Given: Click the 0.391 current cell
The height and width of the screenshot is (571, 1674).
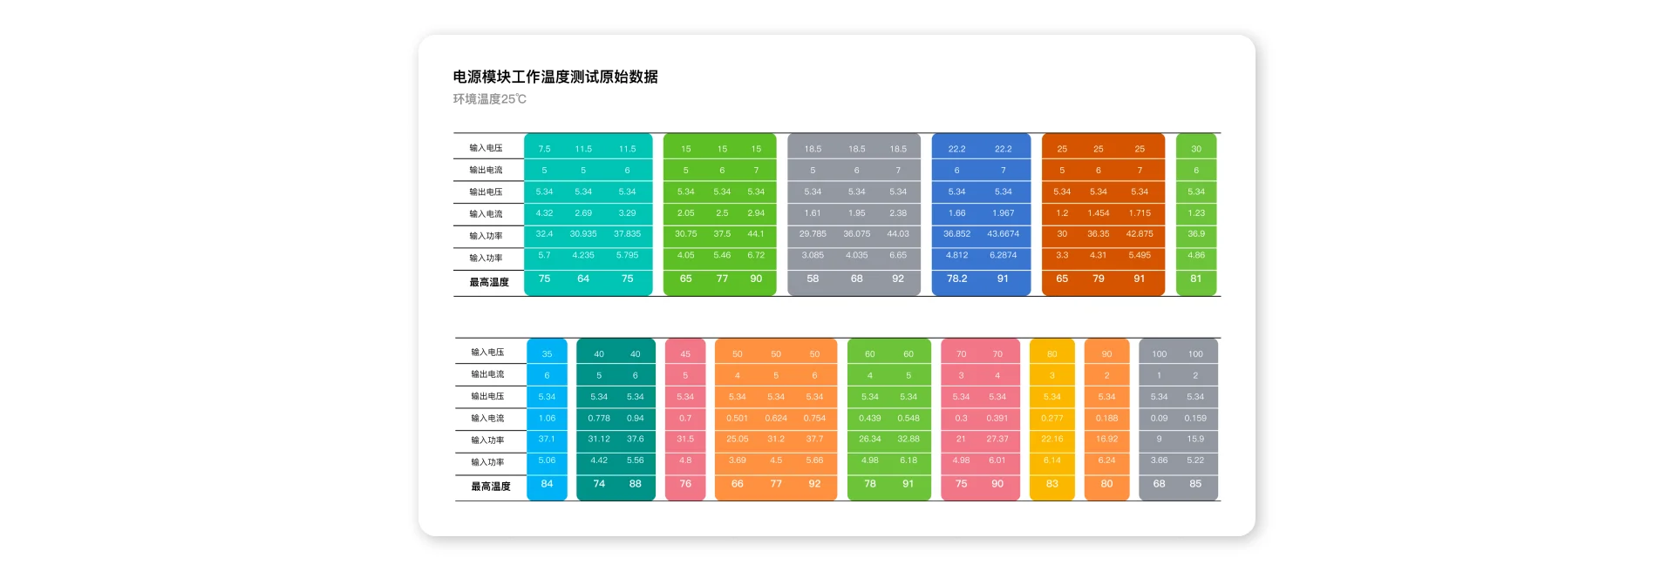Looking at the screenshot, I should click(x=997, y=419).
